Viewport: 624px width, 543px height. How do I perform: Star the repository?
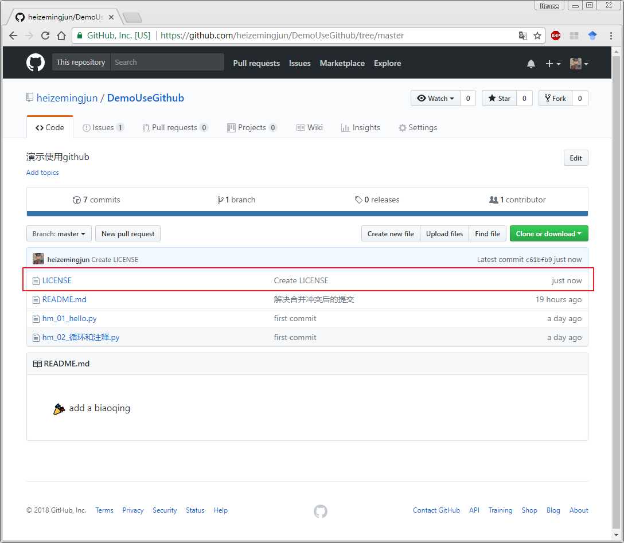pos(499,98)
